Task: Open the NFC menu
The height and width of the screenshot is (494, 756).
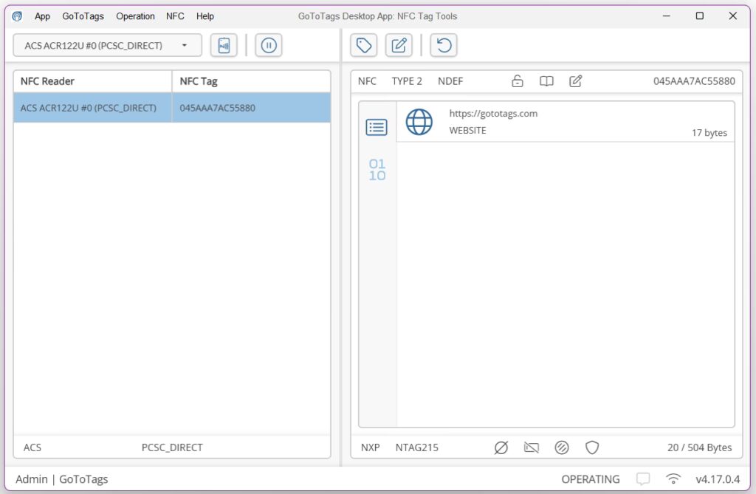Action: coord(175,16)
